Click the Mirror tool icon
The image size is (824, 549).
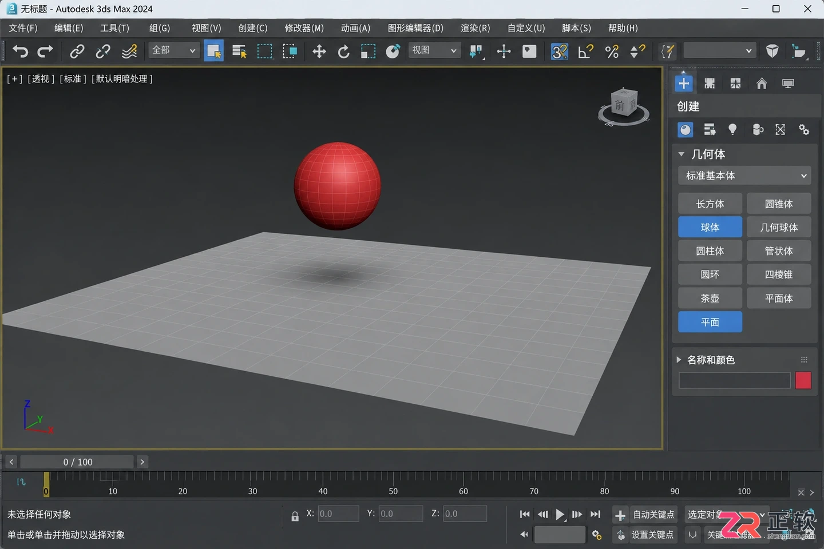tap(772, 51)
